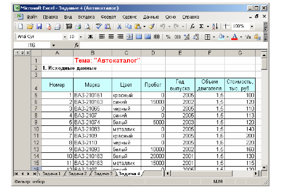Click vertical scrollbar down arrow
Viewport: 281px width, 192px height.
click(264, 168)
